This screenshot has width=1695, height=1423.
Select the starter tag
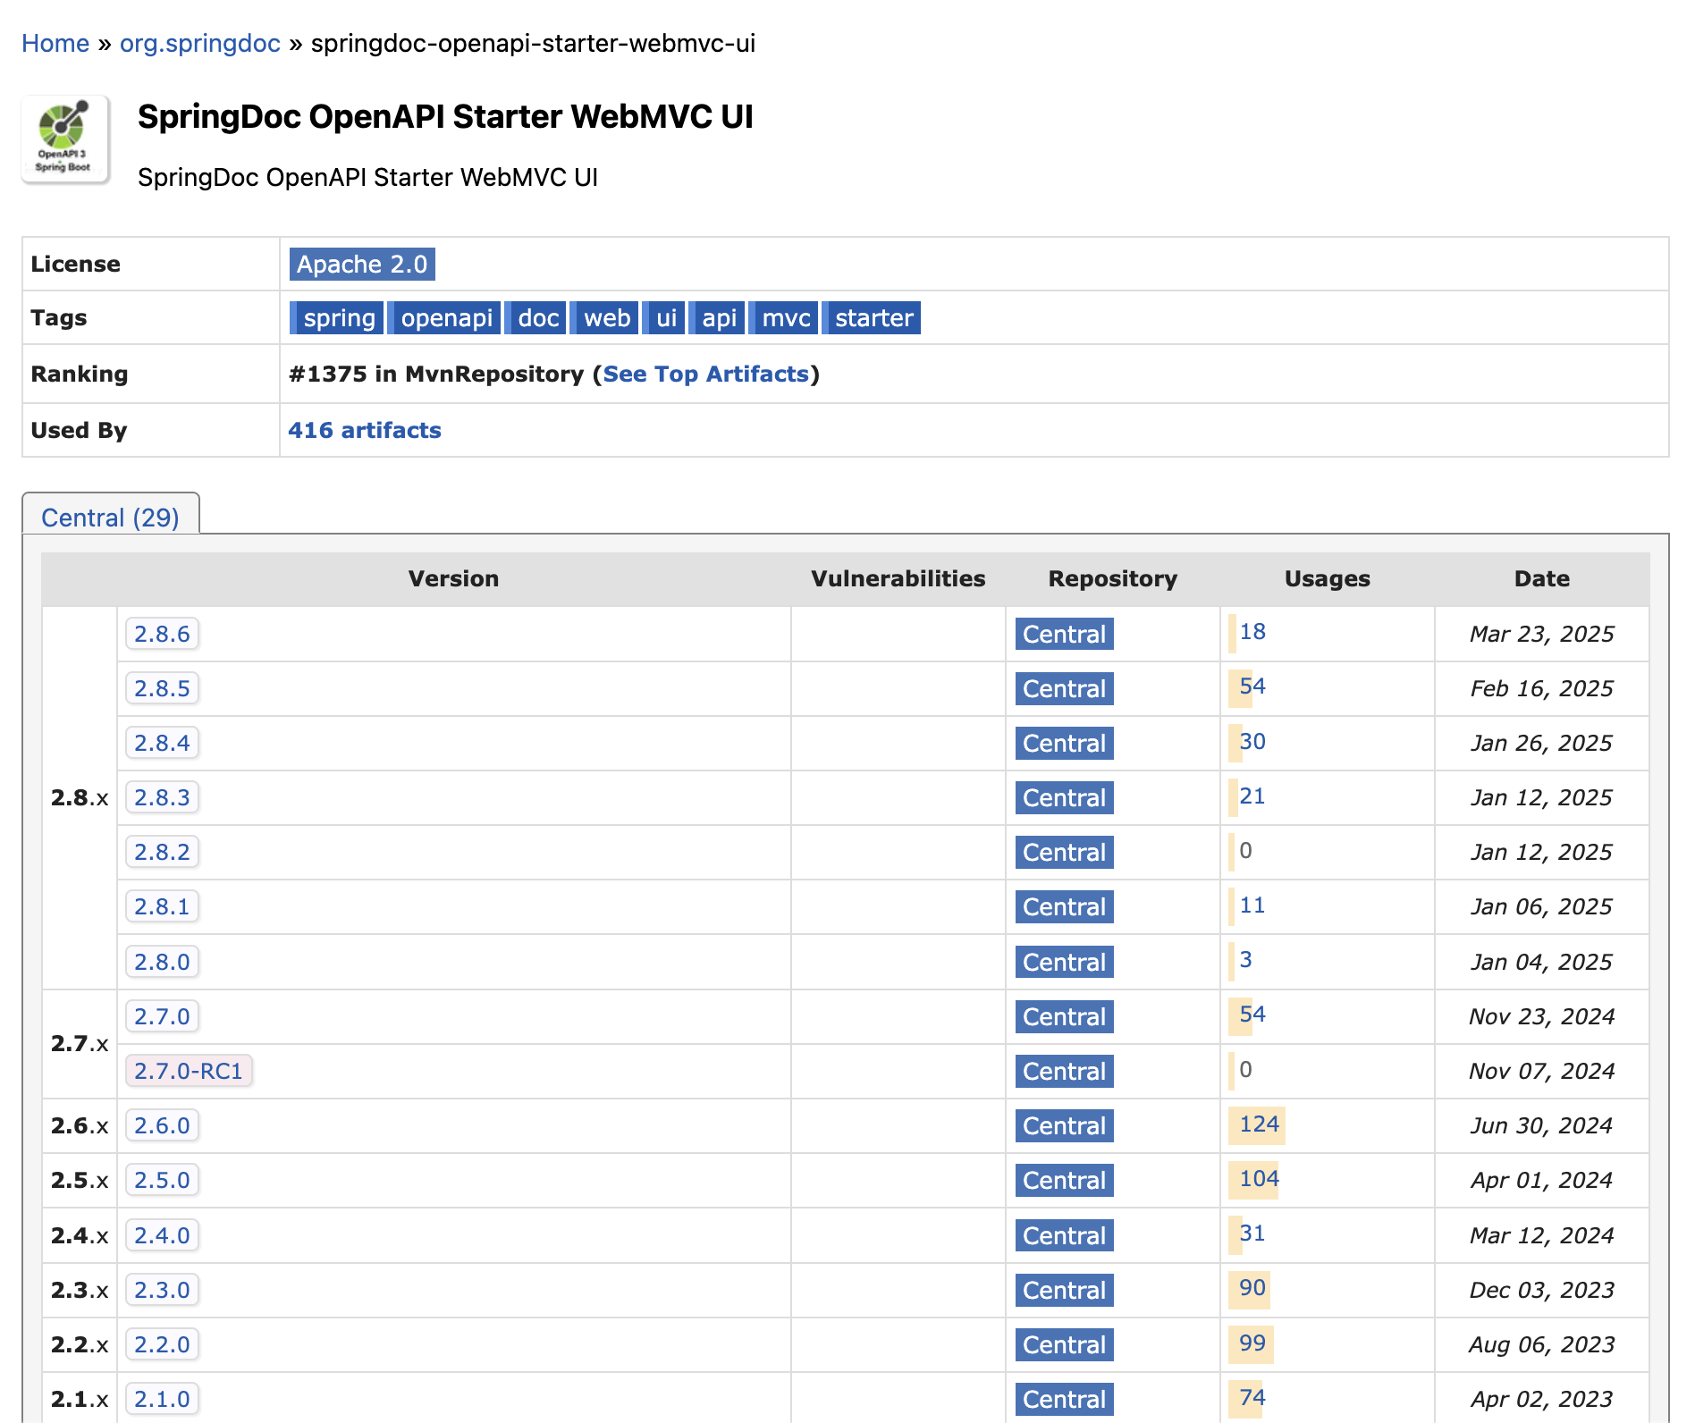[873, 317]
